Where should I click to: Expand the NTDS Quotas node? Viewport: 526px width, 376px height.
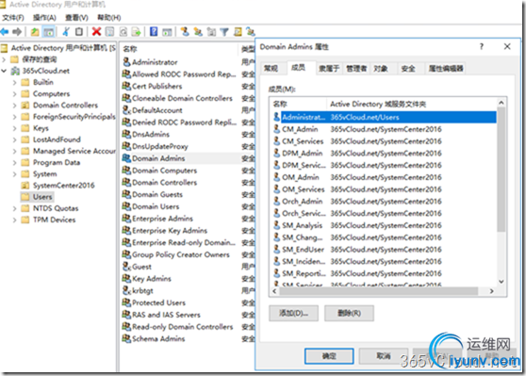[14, 208]
